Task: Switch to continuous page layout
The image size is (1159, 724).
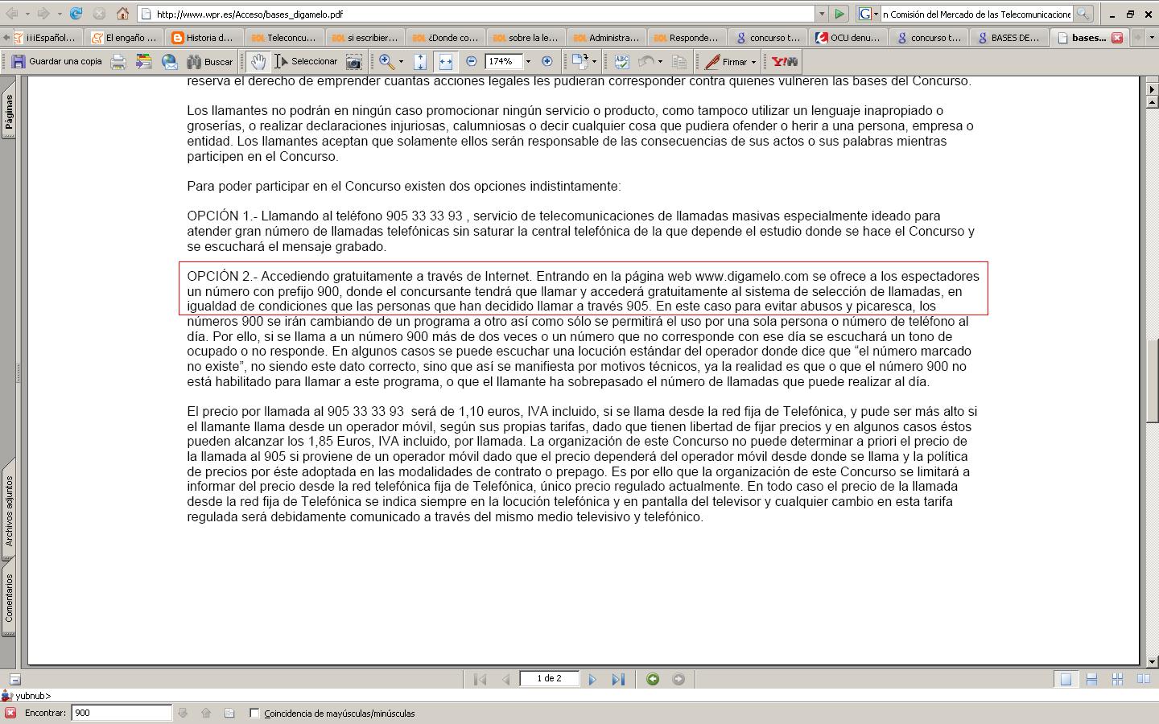Action: [x=1091, y=679]
